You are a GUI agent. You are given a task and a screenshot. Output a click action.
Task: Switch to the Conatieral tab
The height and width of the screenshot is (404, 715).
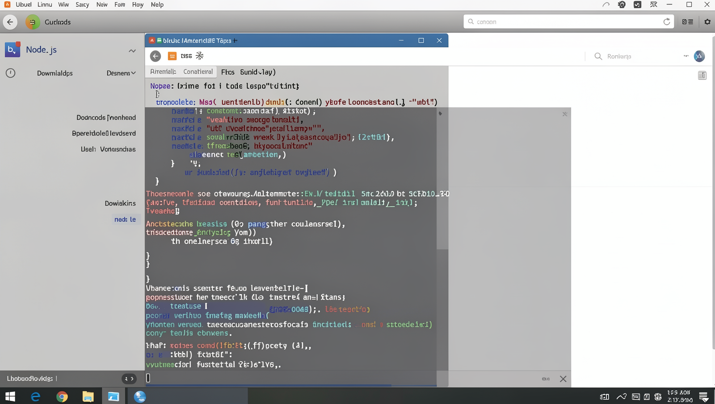click(x=198, y=72)
